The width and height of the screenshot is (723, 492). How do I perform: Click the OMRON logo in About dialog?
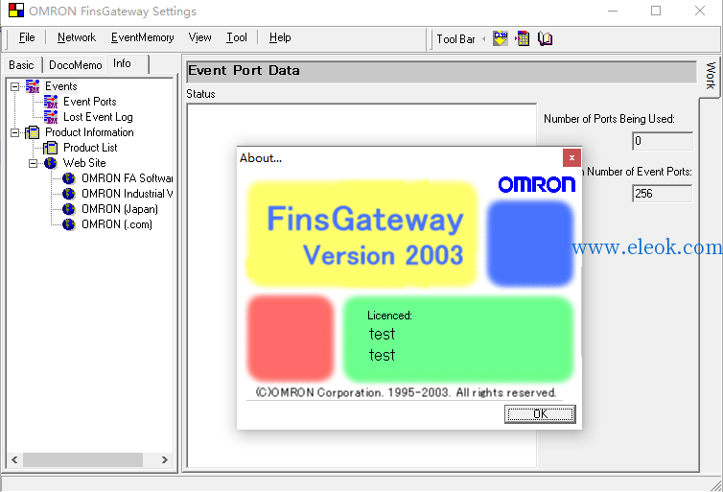[537, 184]
